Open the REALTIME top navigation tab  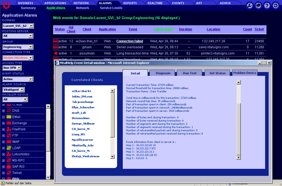pos(155,3)
